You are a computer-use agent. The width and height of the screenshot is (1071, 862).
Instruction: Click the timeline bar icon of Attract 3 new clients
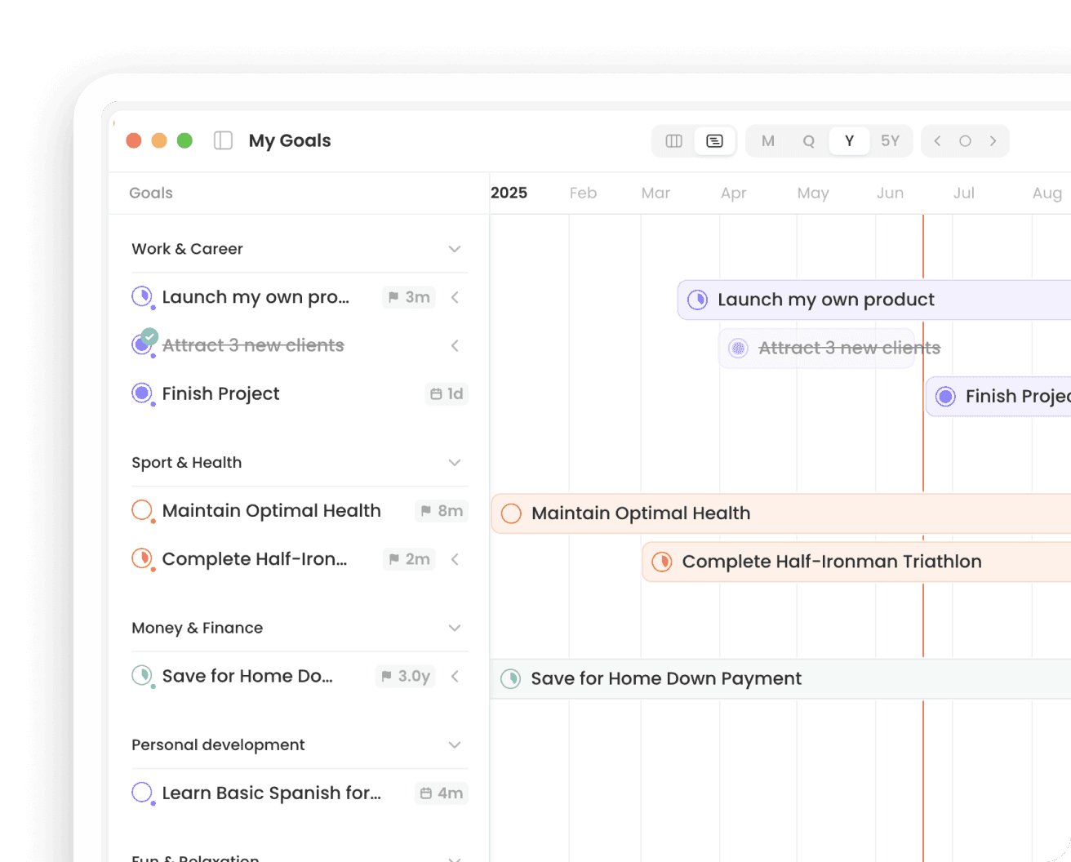coord(738,348)
